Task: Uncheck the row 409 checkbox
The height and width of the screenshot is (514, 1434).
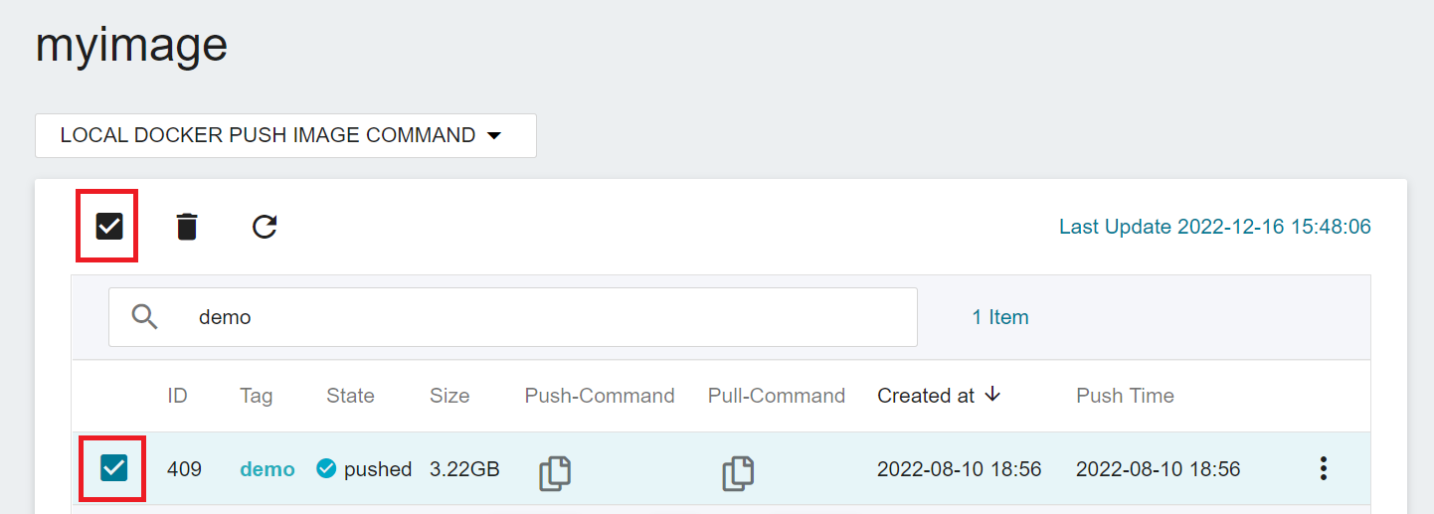Action: 113,467
